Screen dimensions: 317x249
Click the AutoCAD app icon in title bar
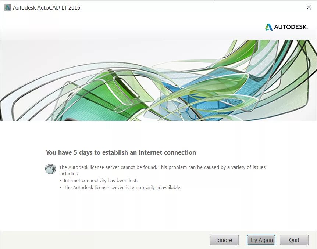[x=7, y=7]
